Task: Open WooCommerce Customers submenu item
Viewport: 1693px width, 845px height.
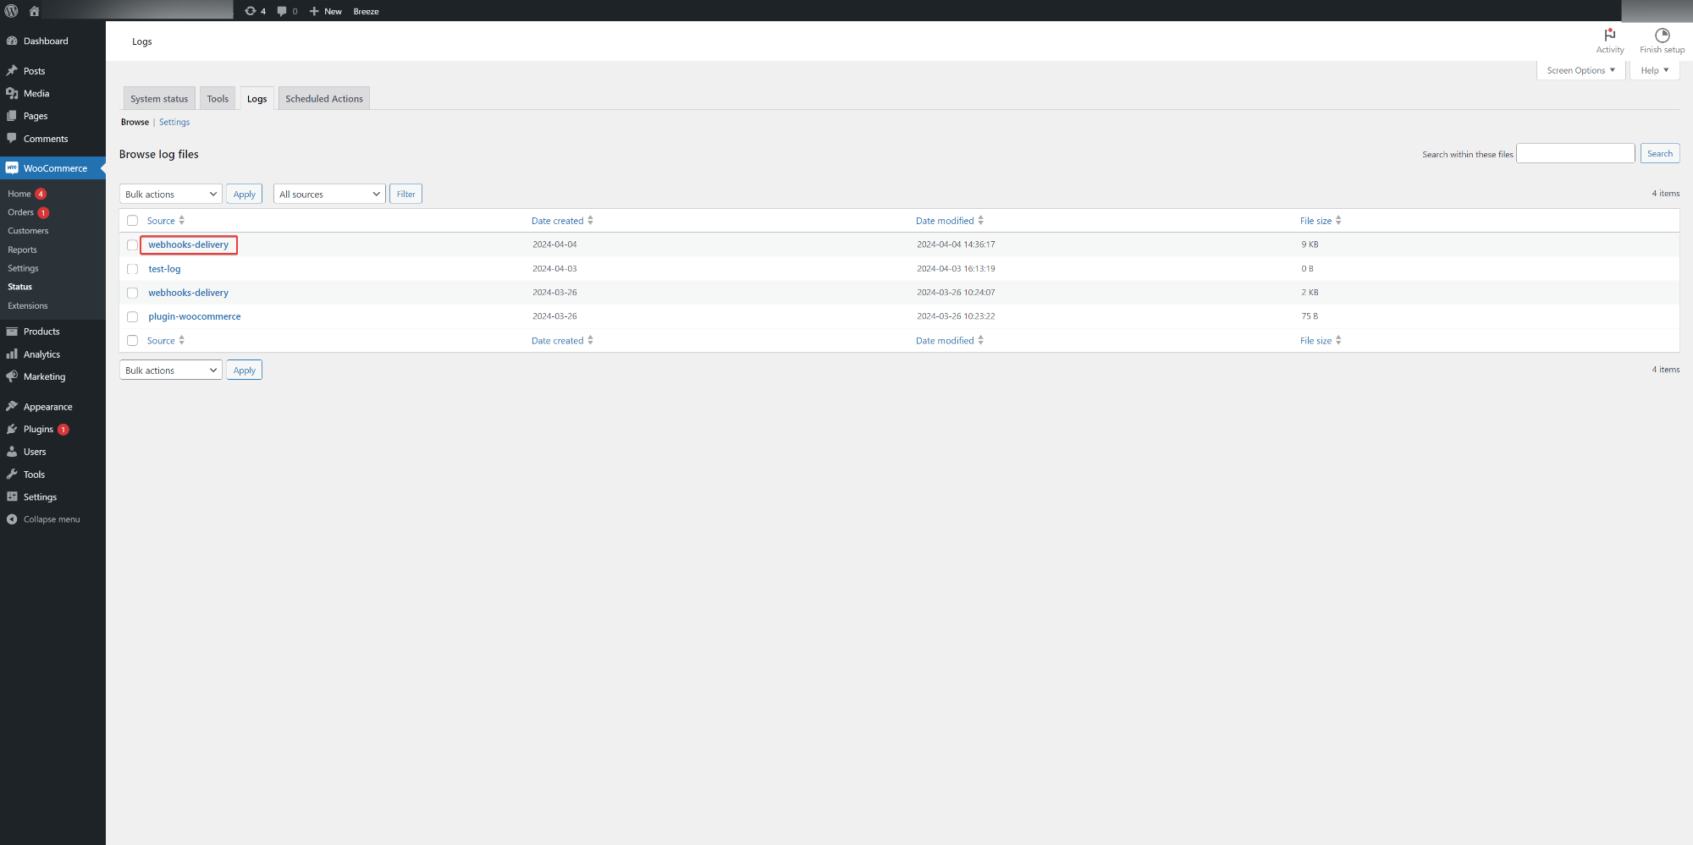Action: (28, 231)
